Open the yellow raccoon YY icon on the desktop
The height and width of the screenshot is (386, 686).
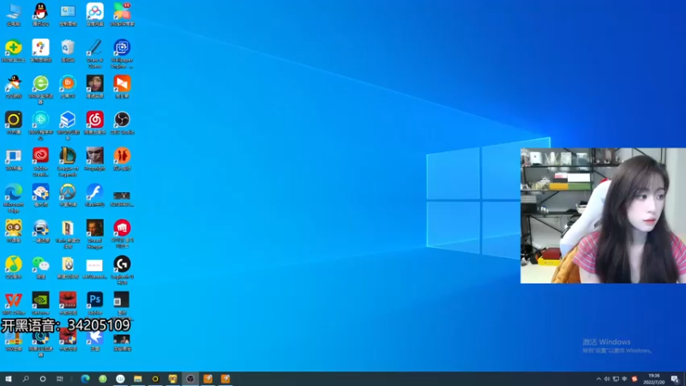coord(14,231)
